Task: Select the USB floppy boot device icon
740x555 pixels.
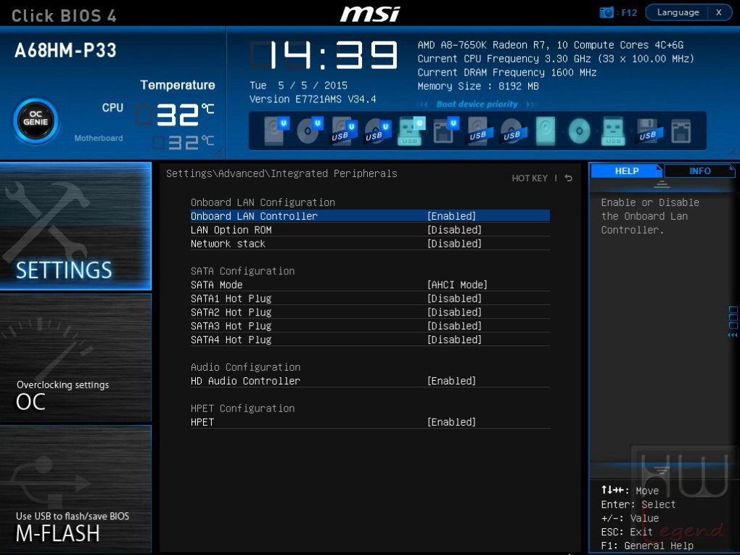Action: (649, 131)
